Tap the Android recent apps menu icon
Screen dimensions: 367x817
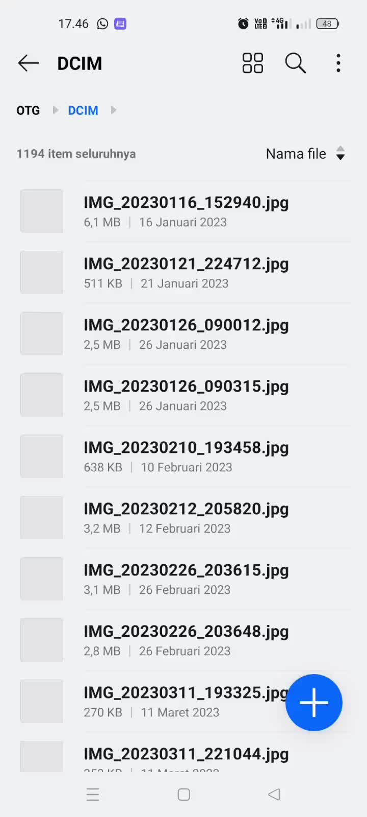(93, 795)
